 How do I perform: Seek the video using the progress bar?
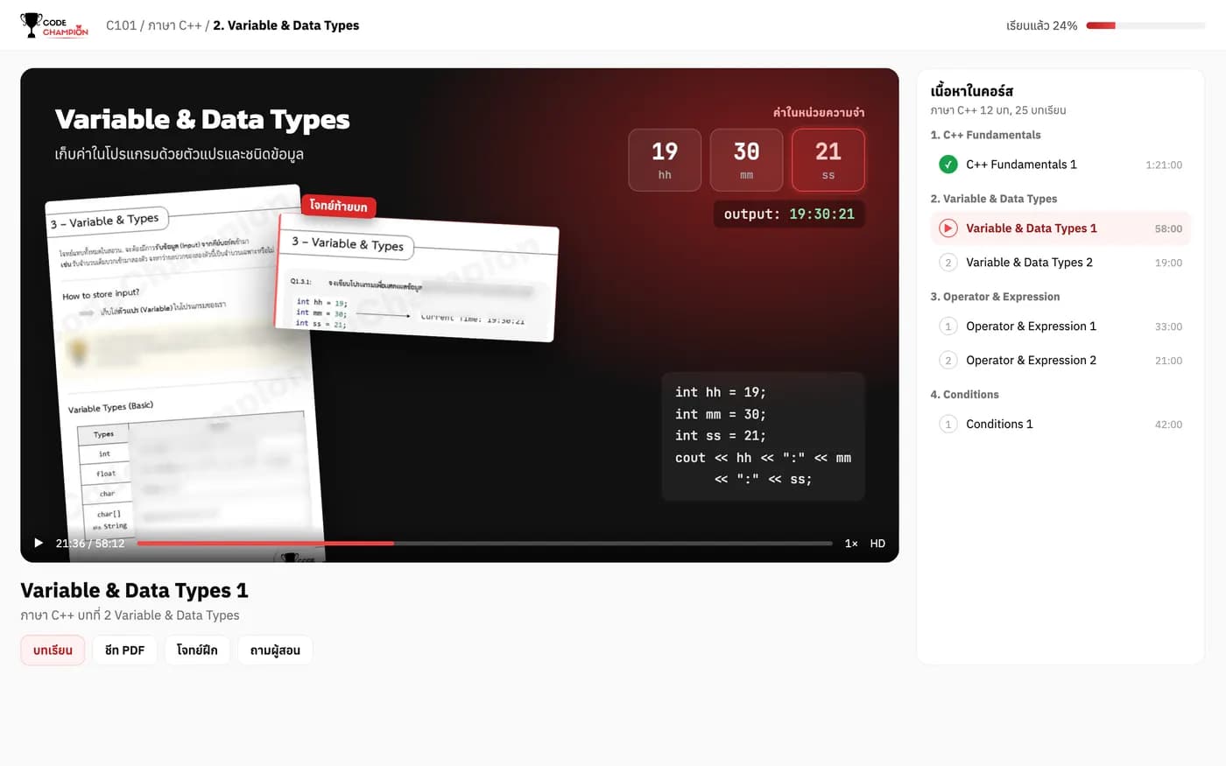484,544
